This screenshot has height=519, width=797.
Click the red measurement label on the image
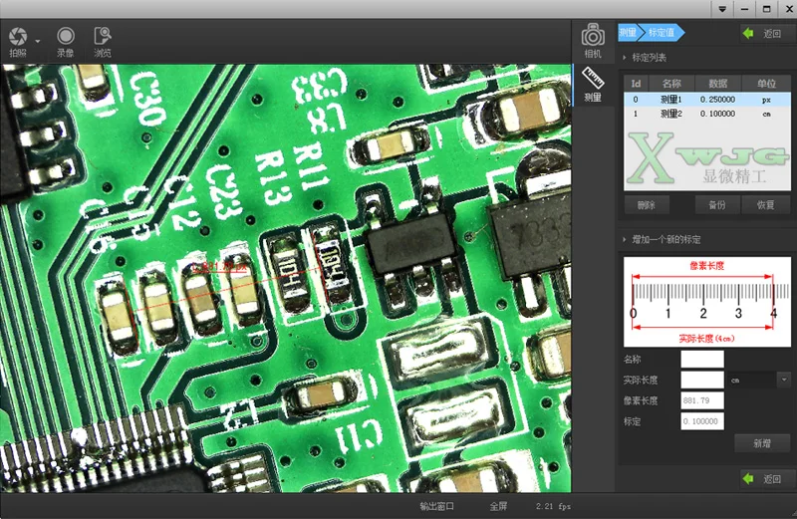(220, 266)
